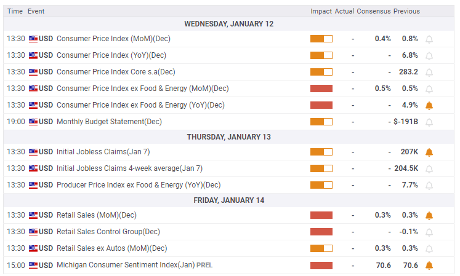Viewport: 460px width, 276px height.
Task: Click bell icon for Monthly Budget Statement
Action: (x=429, y=122)
